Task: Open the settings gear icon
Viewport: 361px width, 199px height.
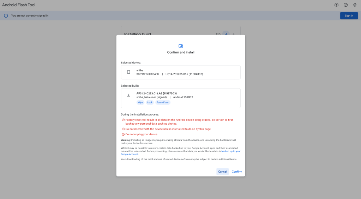Action: 336,5
